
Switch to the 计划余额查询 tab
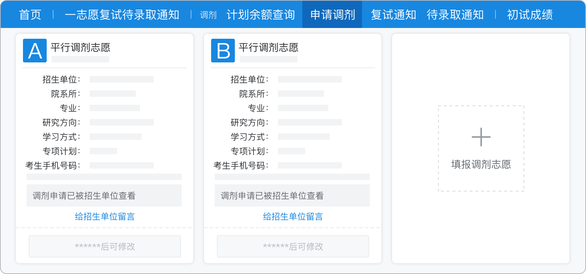click(261, 15)
